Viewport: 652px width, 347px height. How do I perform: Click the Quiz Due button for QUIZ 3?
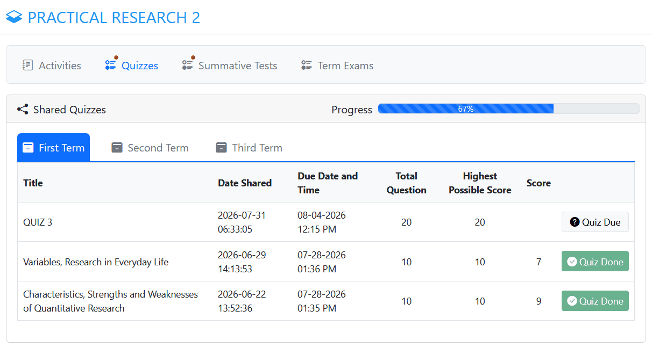tap(595, 222)
